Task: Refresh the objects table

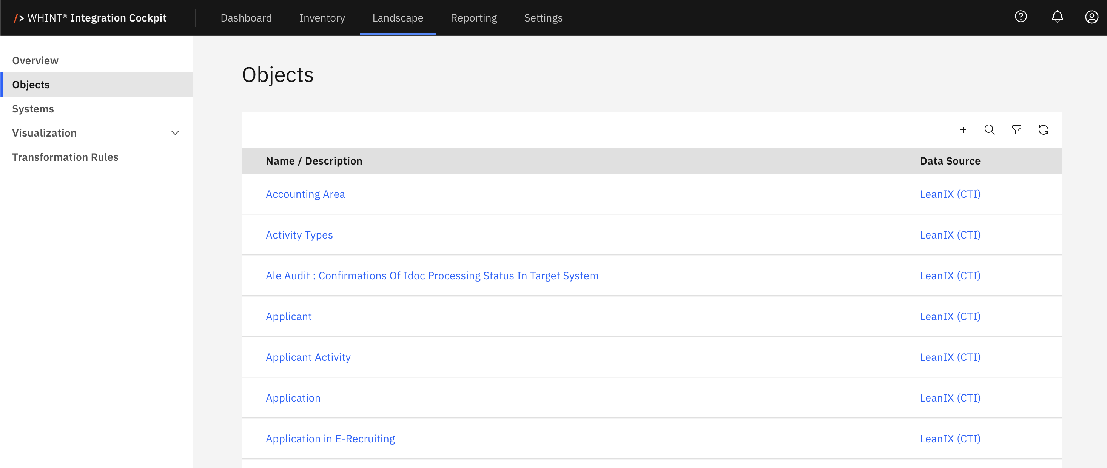Action: (1043, 130)
